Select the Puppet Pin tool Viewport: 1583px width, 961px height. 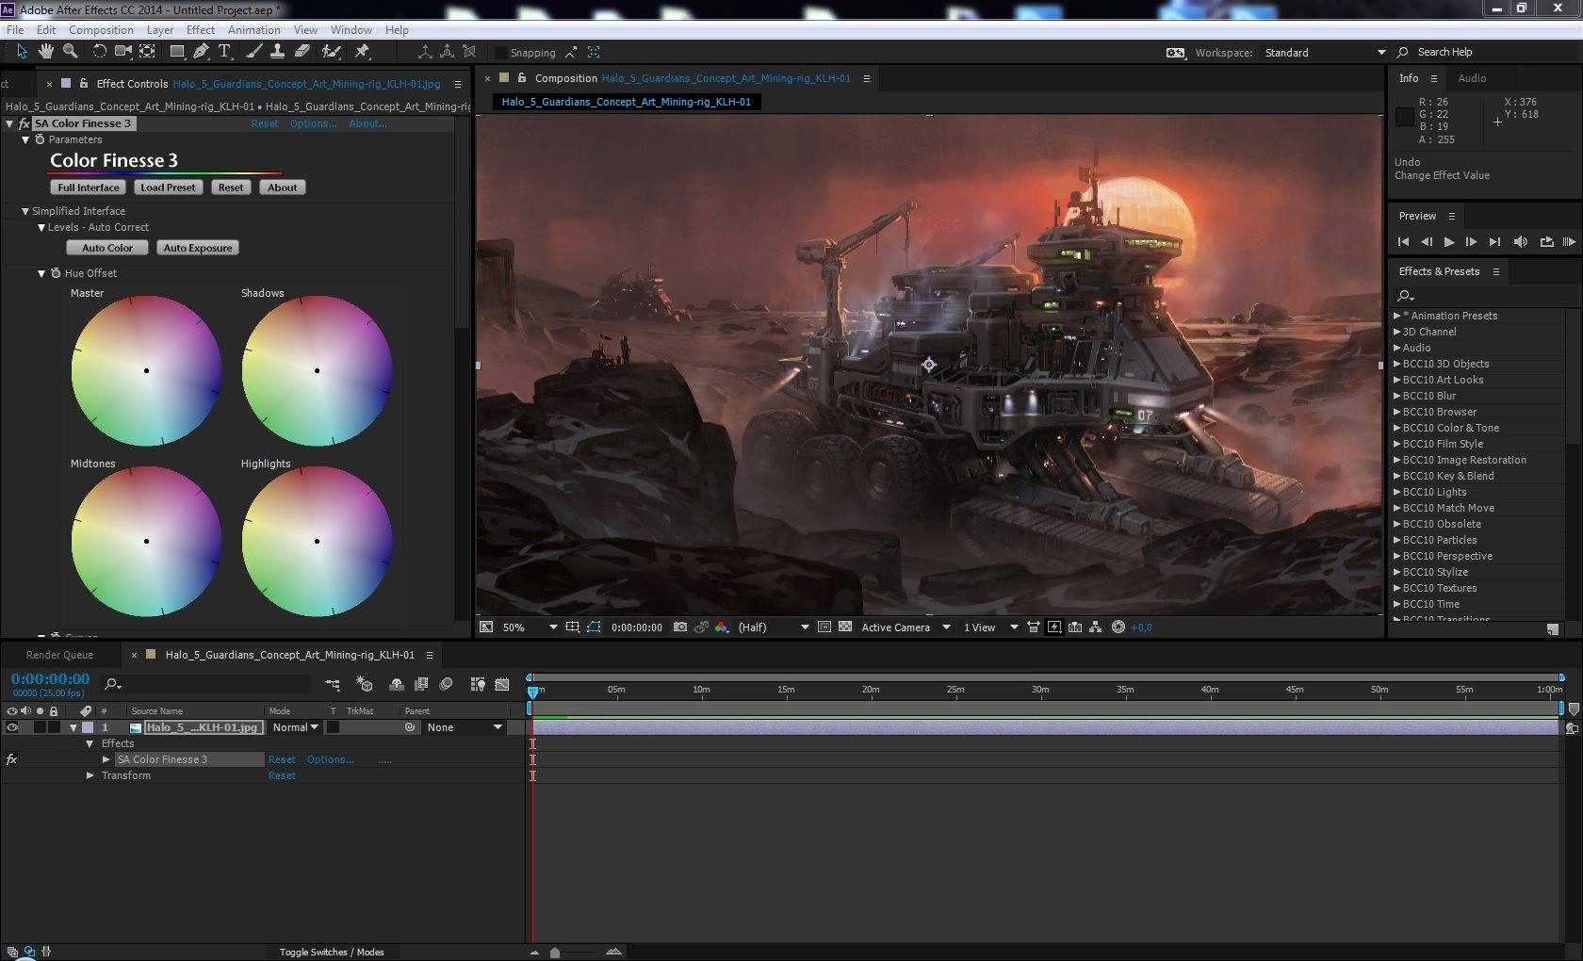tap(363, 52)
